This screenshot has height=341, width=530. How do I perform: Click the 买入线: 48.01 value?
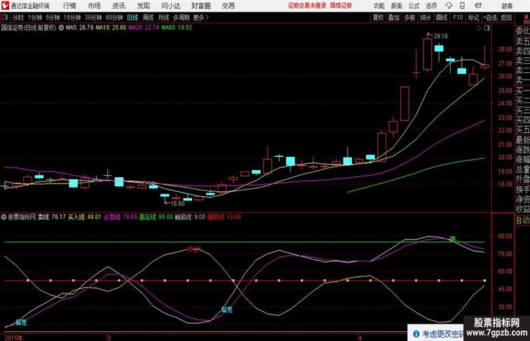85,217
